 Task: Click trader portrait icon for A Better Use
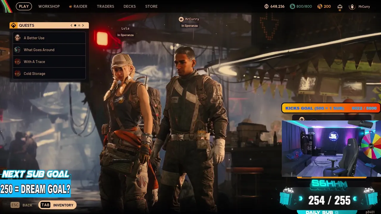(x=18, y=38)
